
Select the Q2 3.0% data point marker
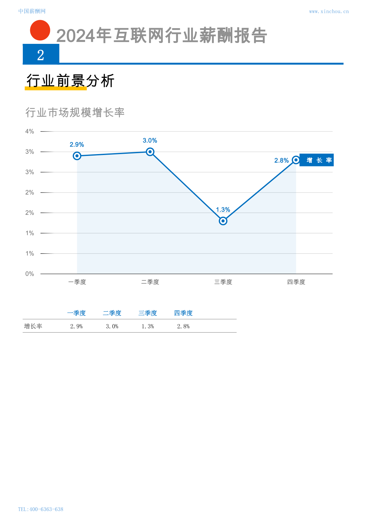tap(150, 152)
